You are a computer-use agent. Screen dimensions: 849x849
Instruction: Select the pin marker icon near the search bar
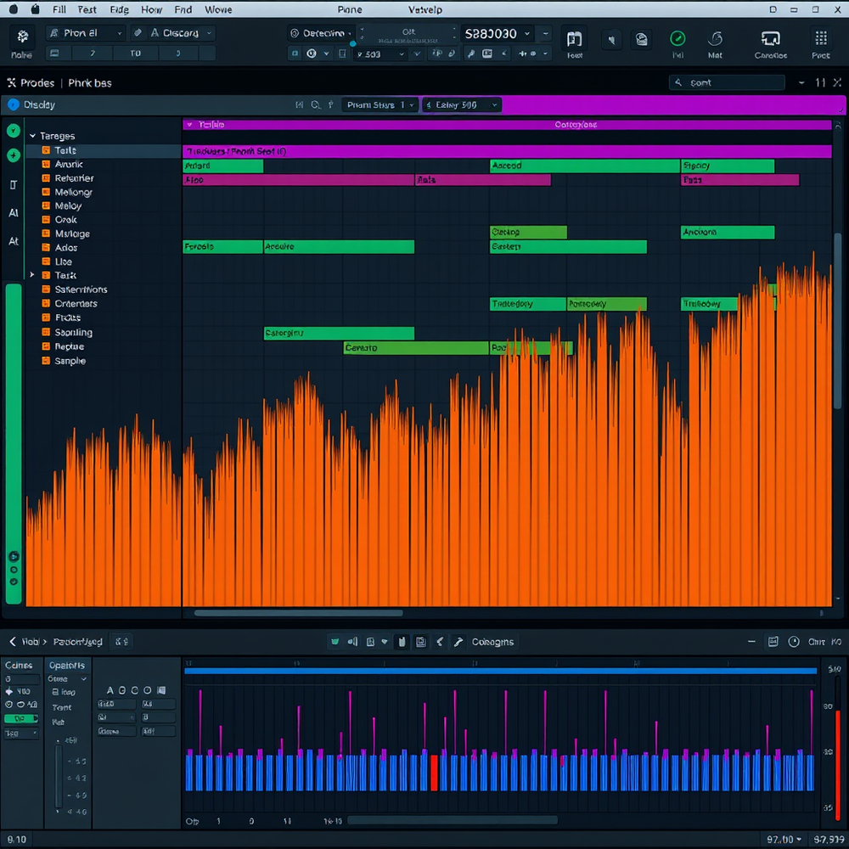coord(331,104)
